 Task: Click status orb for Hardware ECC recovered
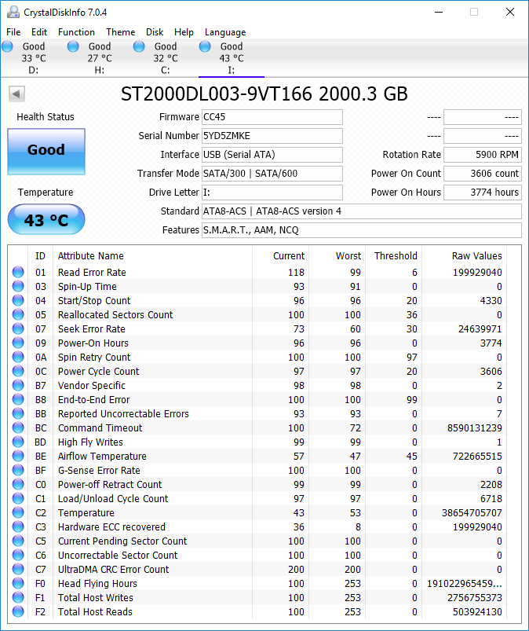18,526
